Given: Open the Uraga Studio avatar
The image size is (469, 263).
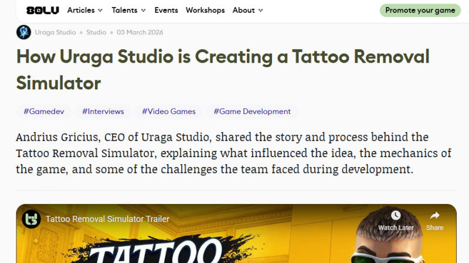Looking at the screenshot, I should coord(23,32).
